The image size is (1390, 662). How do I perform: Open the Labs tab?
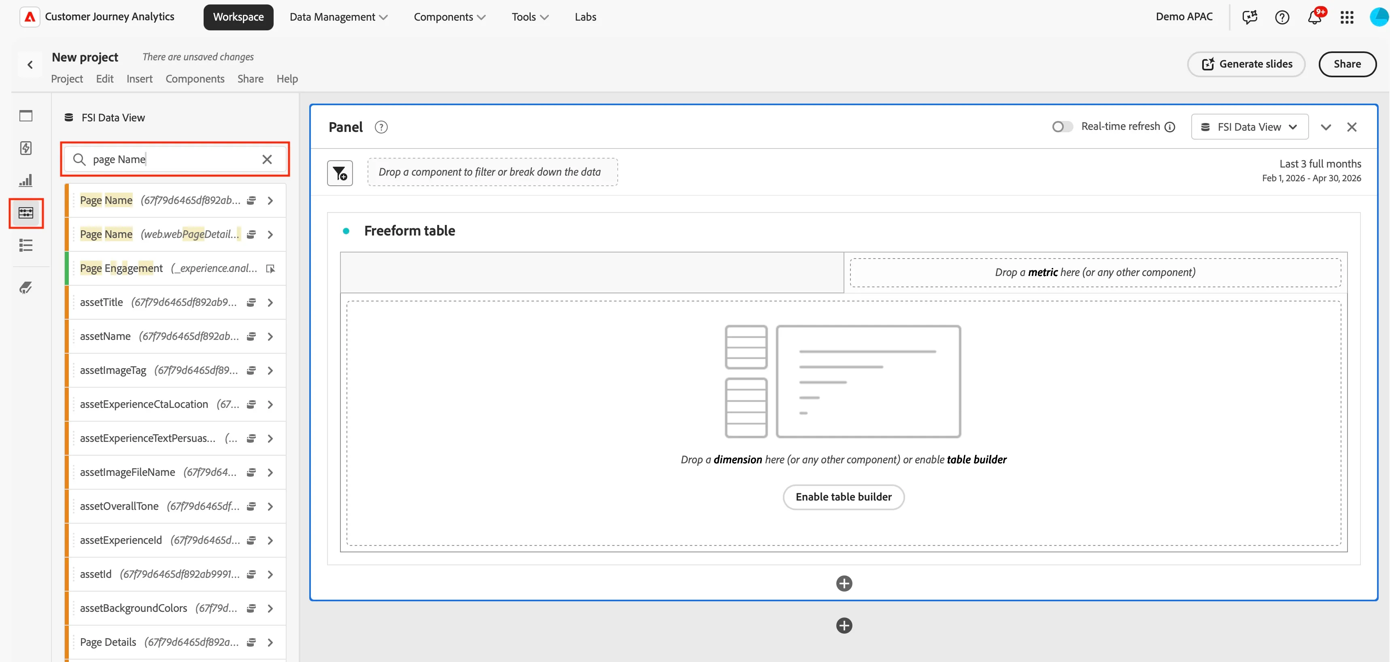(585, 17)
